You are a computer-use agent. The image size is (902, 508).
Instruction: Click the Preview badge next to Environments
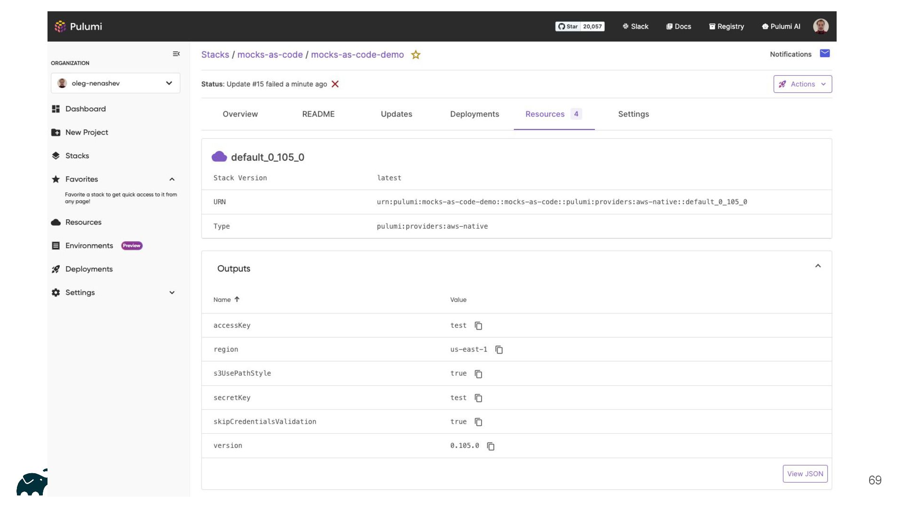(x=132, y=246)
